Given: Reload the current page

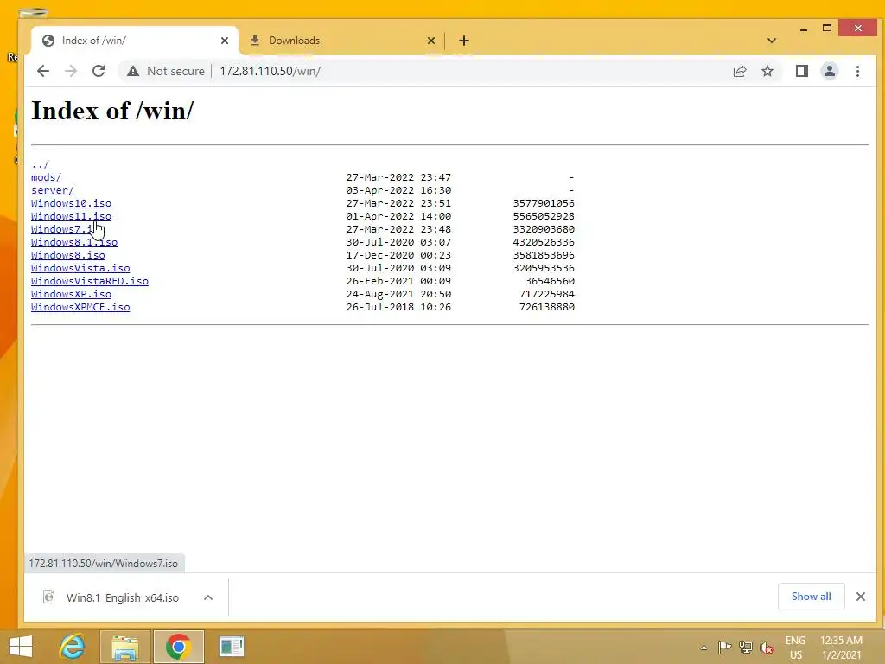Looking at the screenshot, I should [99, 71].
